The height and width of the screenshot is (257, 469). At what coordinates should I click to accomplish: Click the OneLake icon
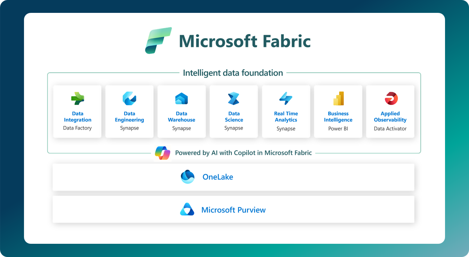click(188, 177)
